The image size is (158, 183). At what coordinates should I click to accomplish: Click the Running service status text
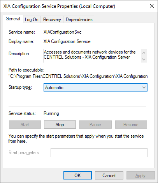[51, 113]
